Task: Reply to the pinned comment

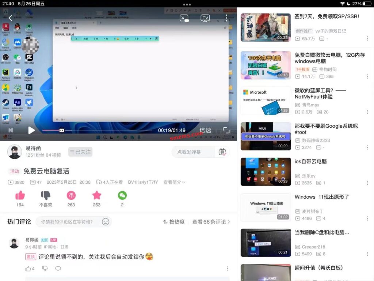Action: [x=58, y=269]
